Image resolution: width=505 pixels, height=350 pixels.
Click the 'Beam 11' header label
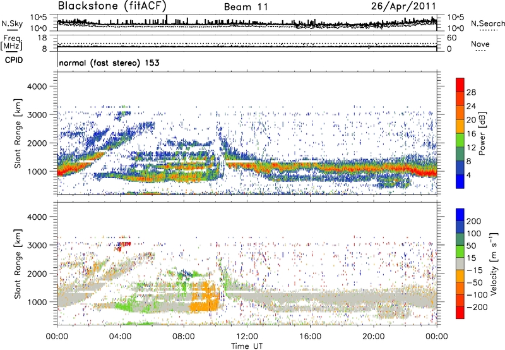[x=246, y=7]
